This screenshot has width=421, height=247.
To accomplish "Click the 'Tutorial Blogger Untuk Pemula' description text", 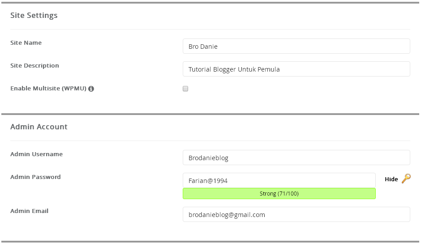I will 234,69.
